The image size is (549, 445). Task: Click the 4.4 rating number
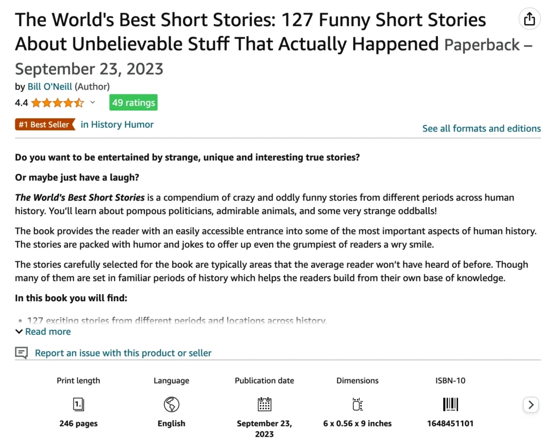tap(21, 103)
